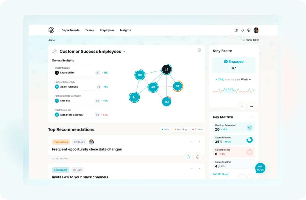306x200 pixels.
Task: Click the info icon on Customer Success card
Action: [199, 50]
